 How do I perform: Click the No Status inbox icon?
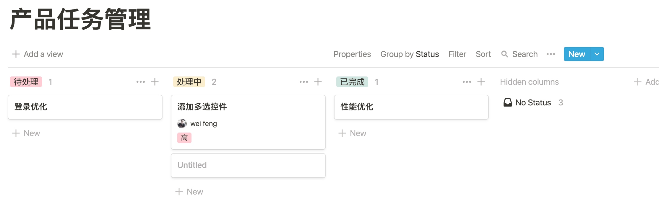508,102
